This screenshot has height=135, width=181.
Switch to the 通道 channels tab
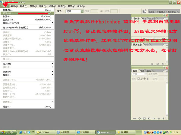(x=142, y=71)
